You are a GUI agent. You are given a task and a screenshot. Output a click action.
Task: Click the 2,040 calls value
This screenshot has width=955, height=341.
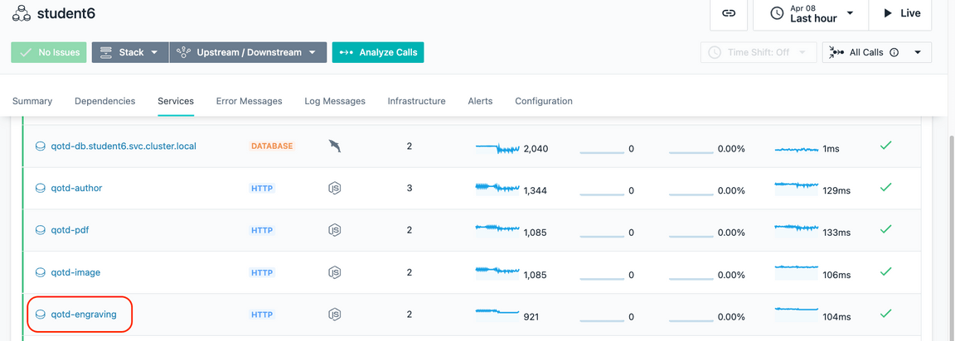pos(536,148)
